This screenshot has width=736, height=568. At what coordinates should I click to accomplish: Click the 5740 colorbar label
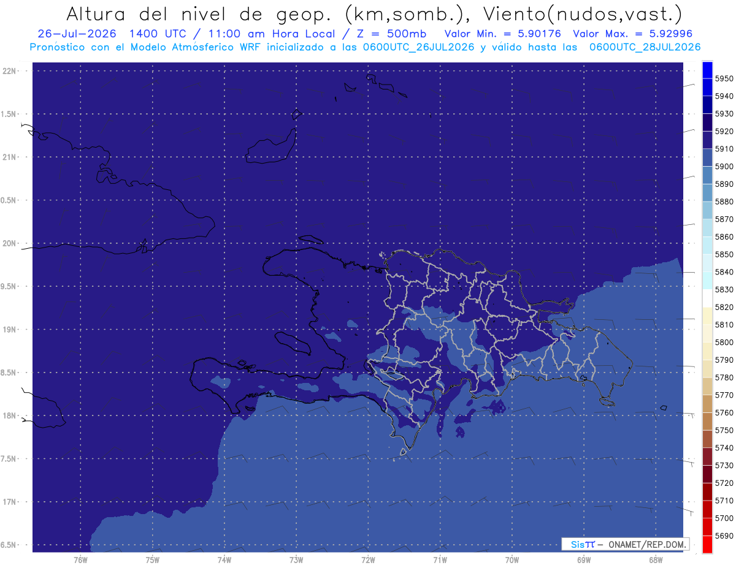(724, 448)
